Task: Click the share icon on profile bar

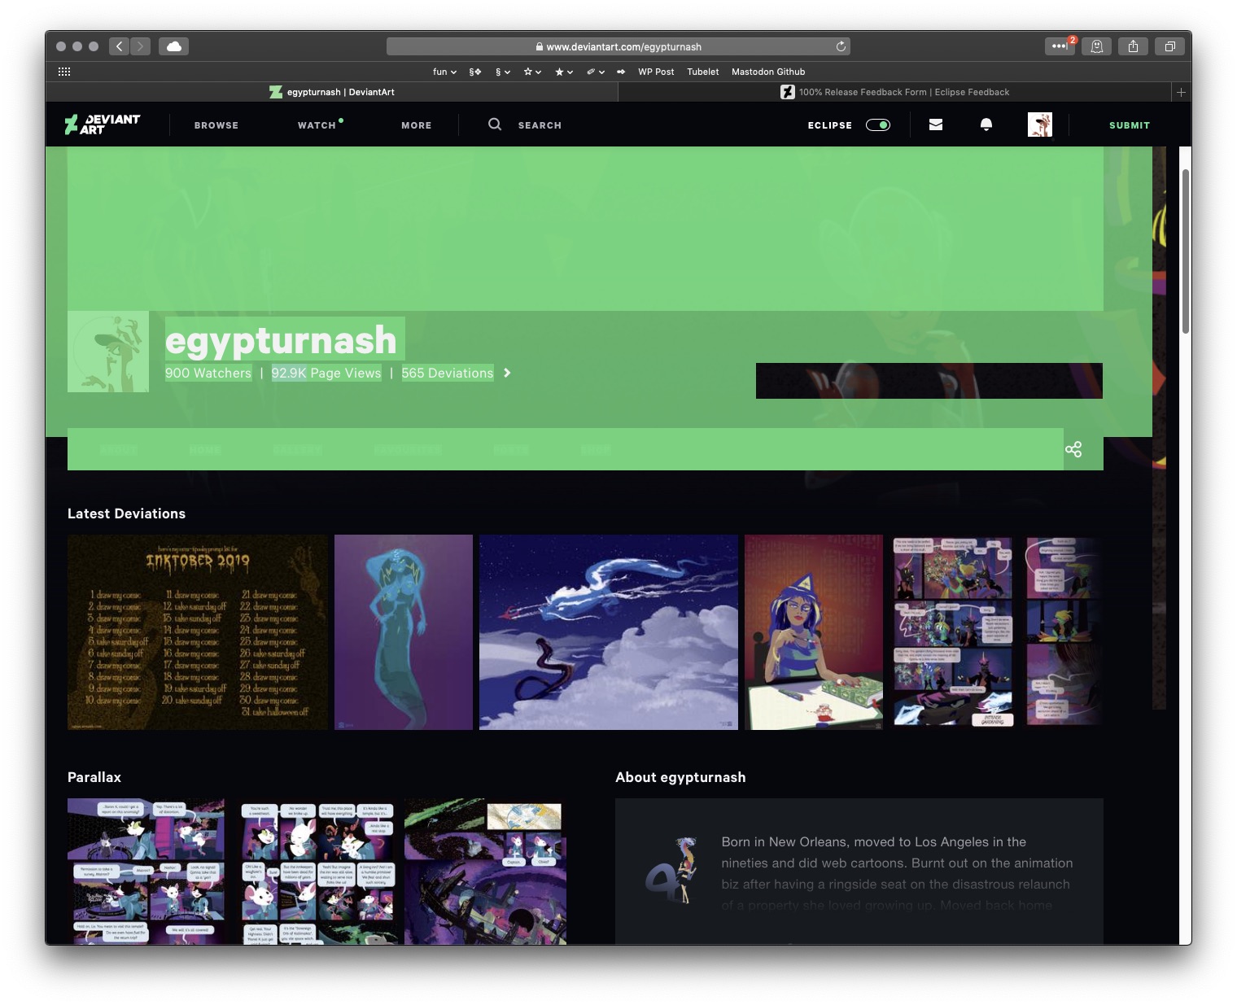Action: (1073, 449)
